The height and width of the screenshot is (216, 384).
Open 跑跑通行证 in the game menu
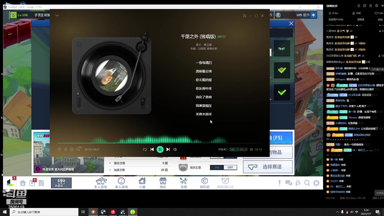pyautogui.click(x=225, y=183)
